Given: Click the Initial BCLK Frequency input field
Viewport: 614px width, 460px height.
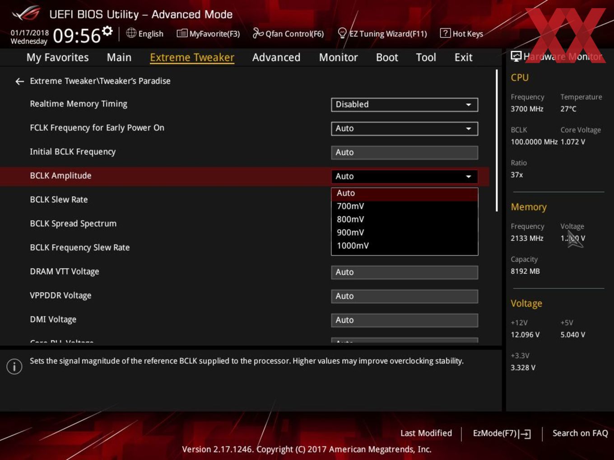Looking at the screenshot, I should [x=405, y=152].
